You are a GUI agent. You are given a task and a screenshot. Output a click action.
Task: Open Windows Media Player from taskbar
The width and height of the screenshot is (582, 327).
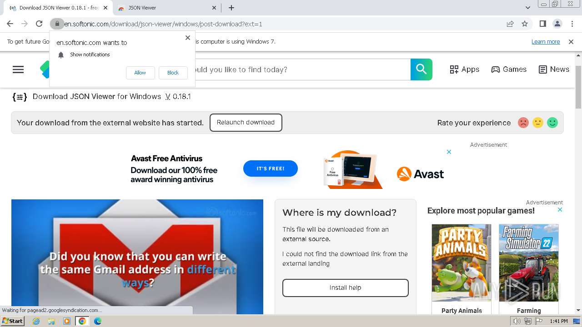[67, 321]
